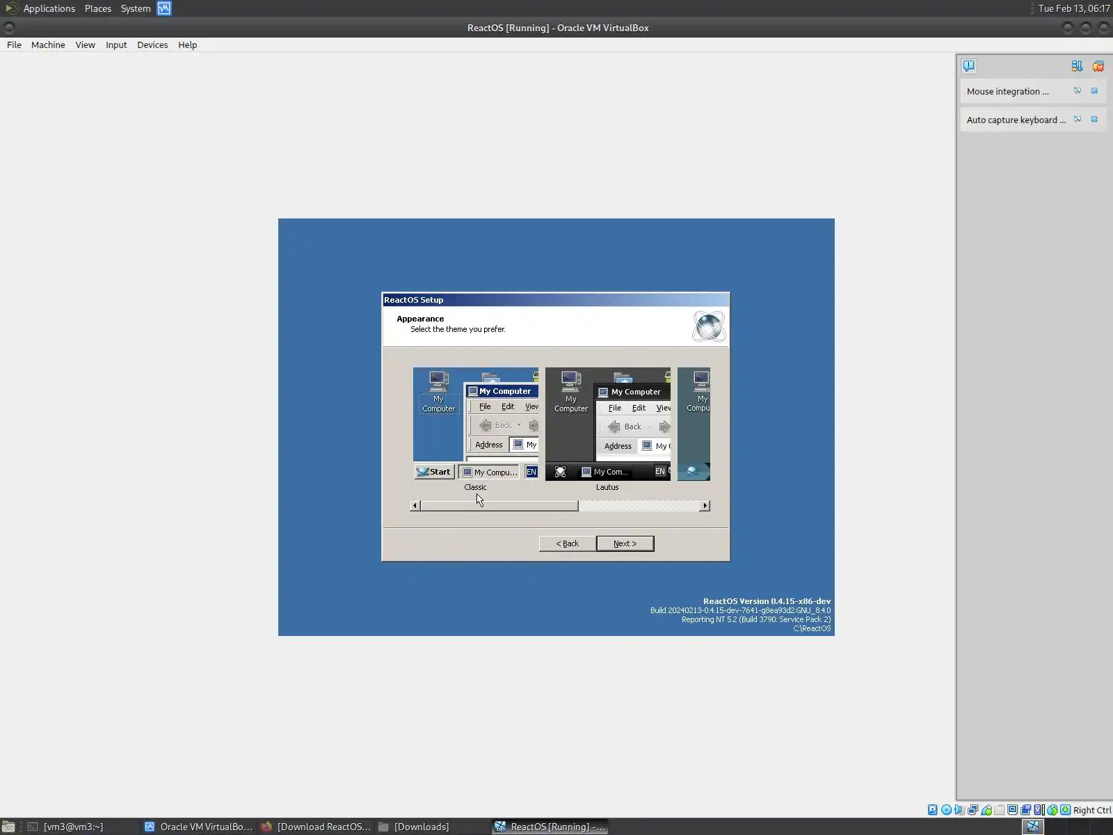Viewport: 1113px width, 835px height.
Task: Click the shared folders status indicator
Action: [1000, 810]
